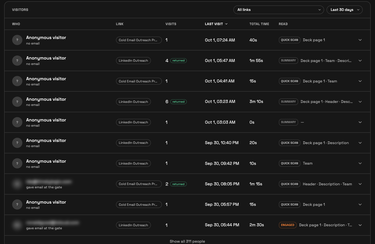
Task: Expand the Sep 30, 05:44 PM visitor row
Action: coord(360,225)
